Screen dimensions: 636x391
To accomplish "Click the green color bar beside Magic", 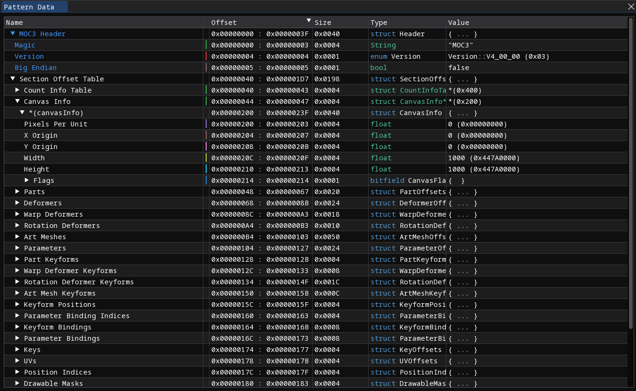I will (206, 45).
